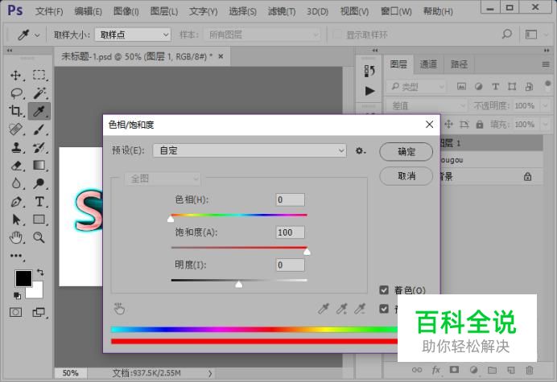Select the Brush tool

tap(39, 129)
